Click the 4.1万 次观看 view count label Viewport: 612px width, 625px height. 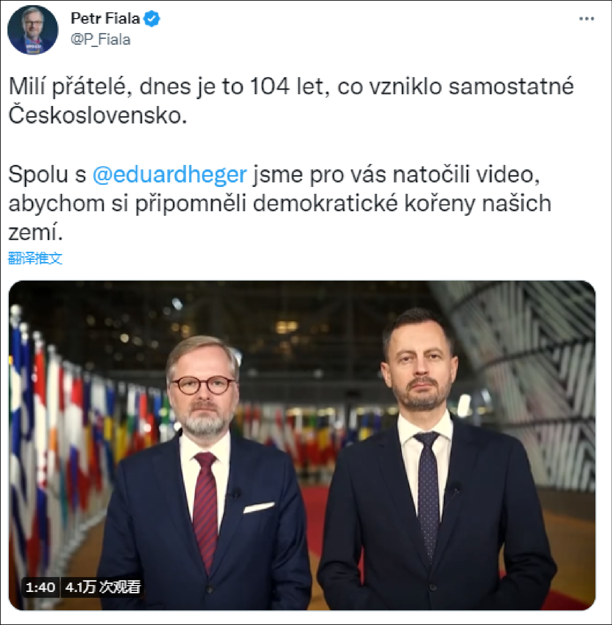coord(103,587)
